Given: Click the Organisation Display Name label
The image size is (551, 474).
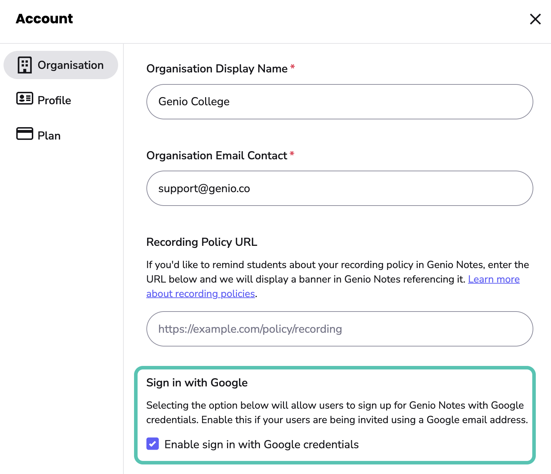Looking at the screenshot, I should point(217,69).
